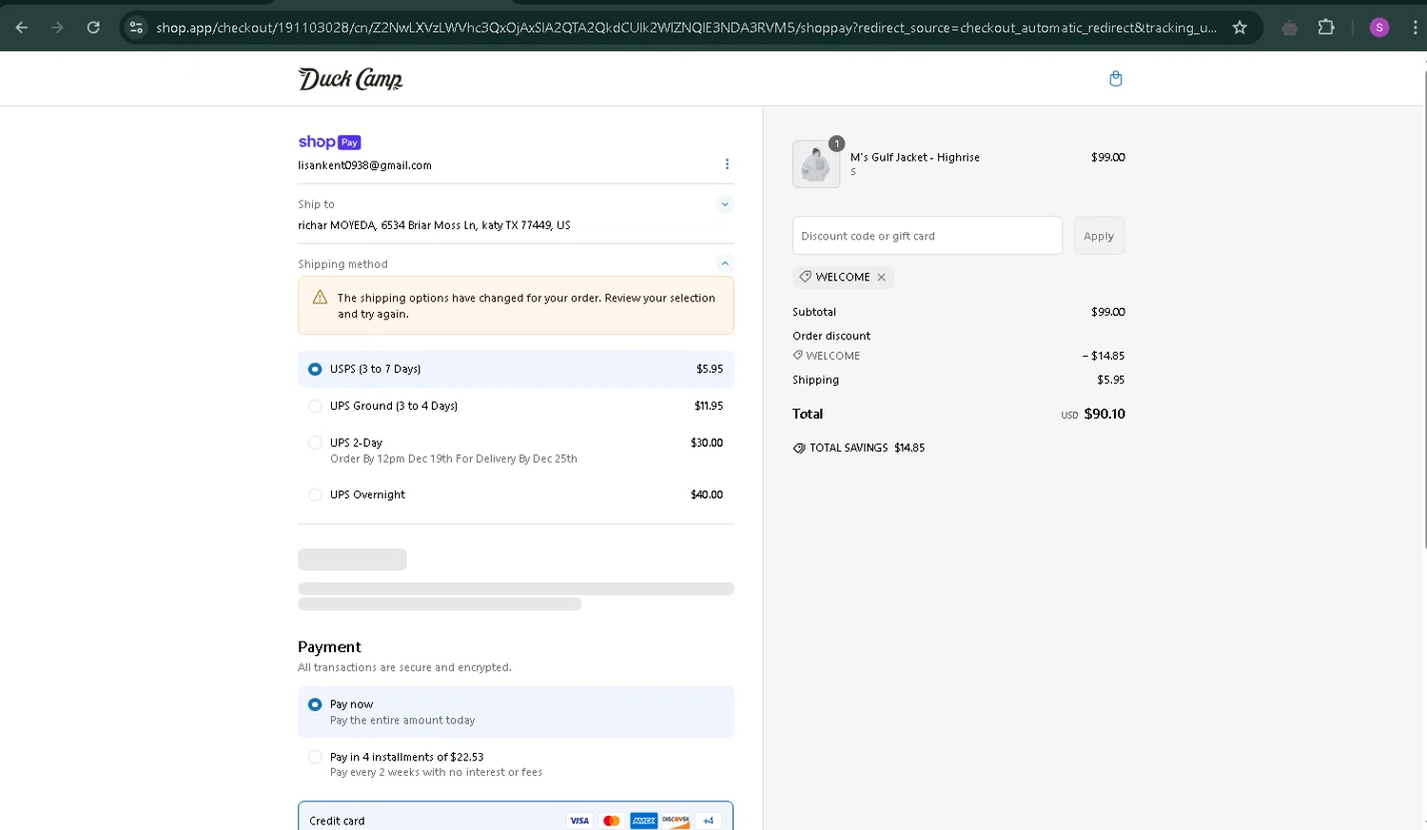Viewport: 1427px width, 830px height.
Task: Open the Shop Pay account options menu
Action: [x=727, y=164]
